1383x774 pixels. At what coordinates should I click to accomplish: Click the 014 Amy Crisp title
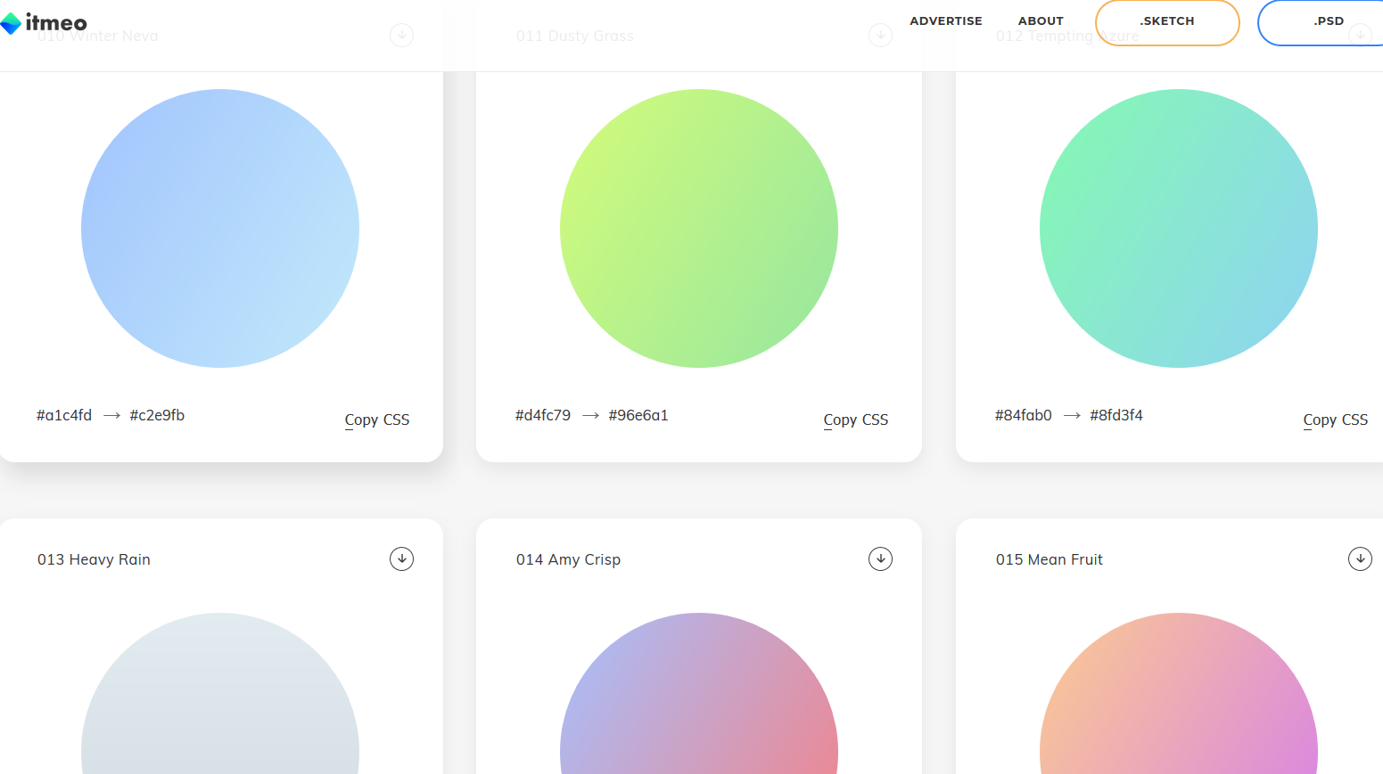568,559
